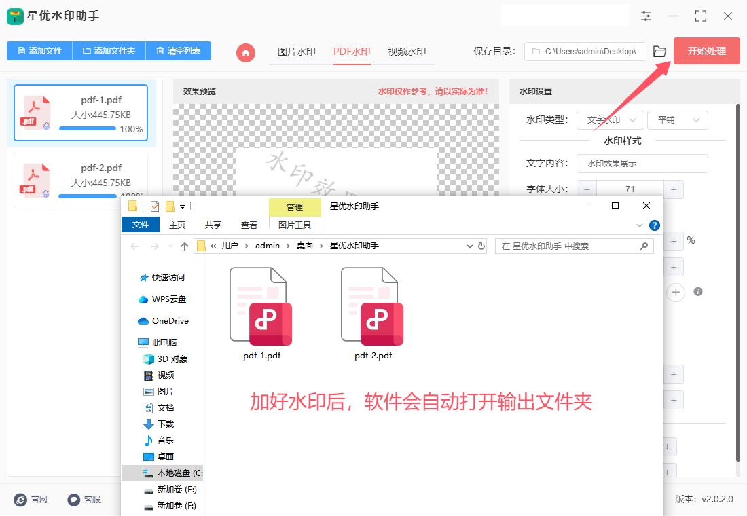
Task: Open the 文档 folder in navigation pane
Action: 159,408
